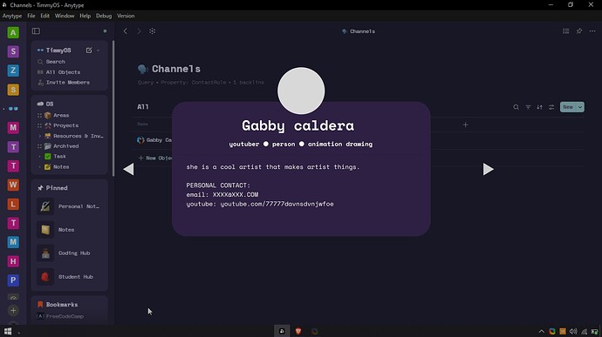Screen dimensions: 602x337
Task: Toggle the sidebar panel icon
Action: click(x=36, y=31)
